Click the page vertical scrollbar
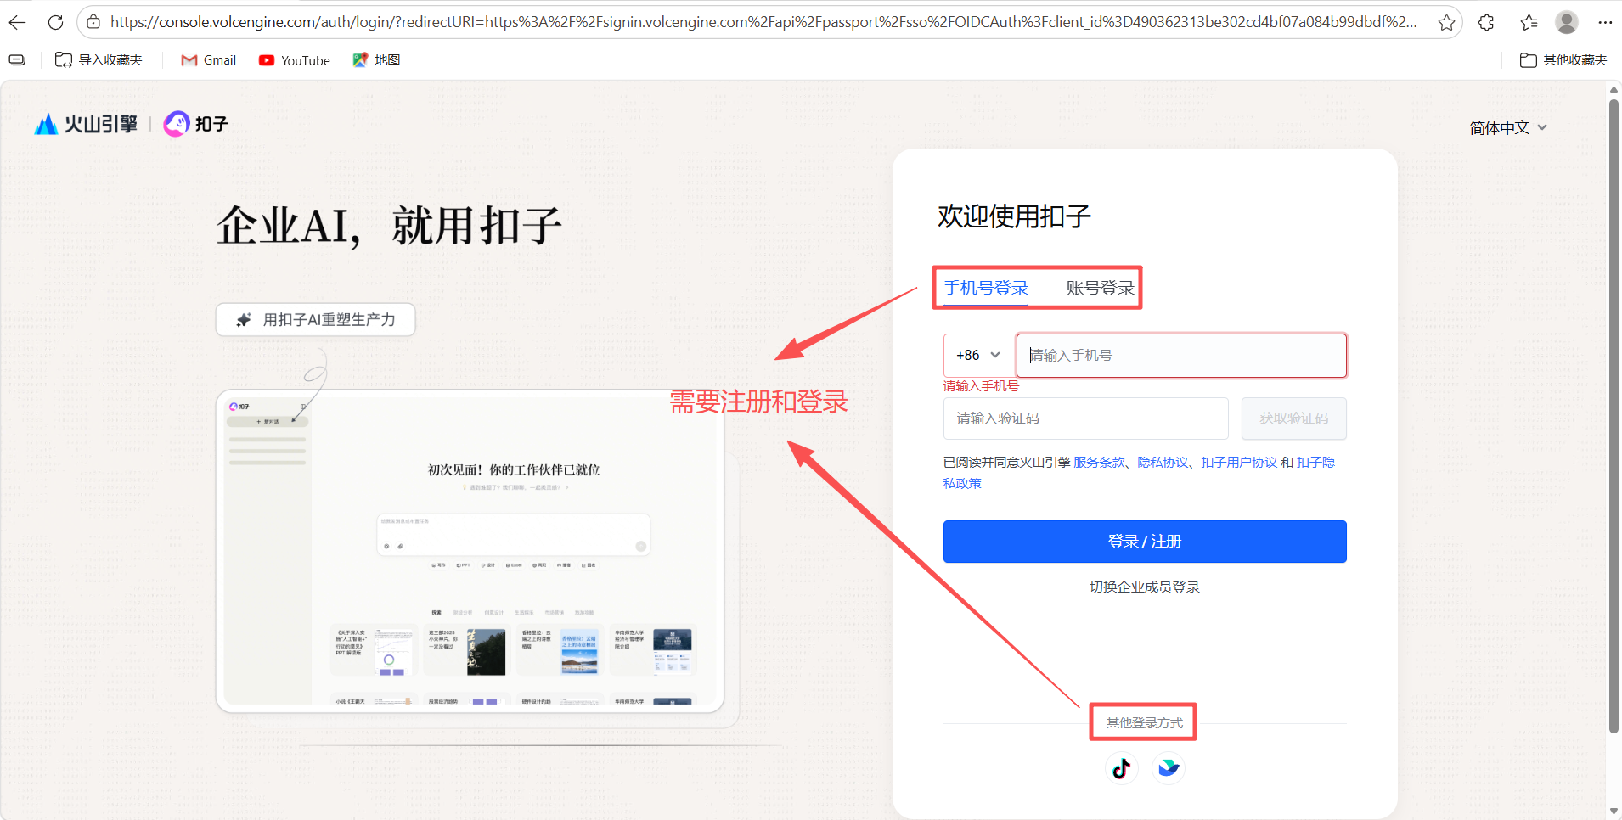 point(1614,416)
